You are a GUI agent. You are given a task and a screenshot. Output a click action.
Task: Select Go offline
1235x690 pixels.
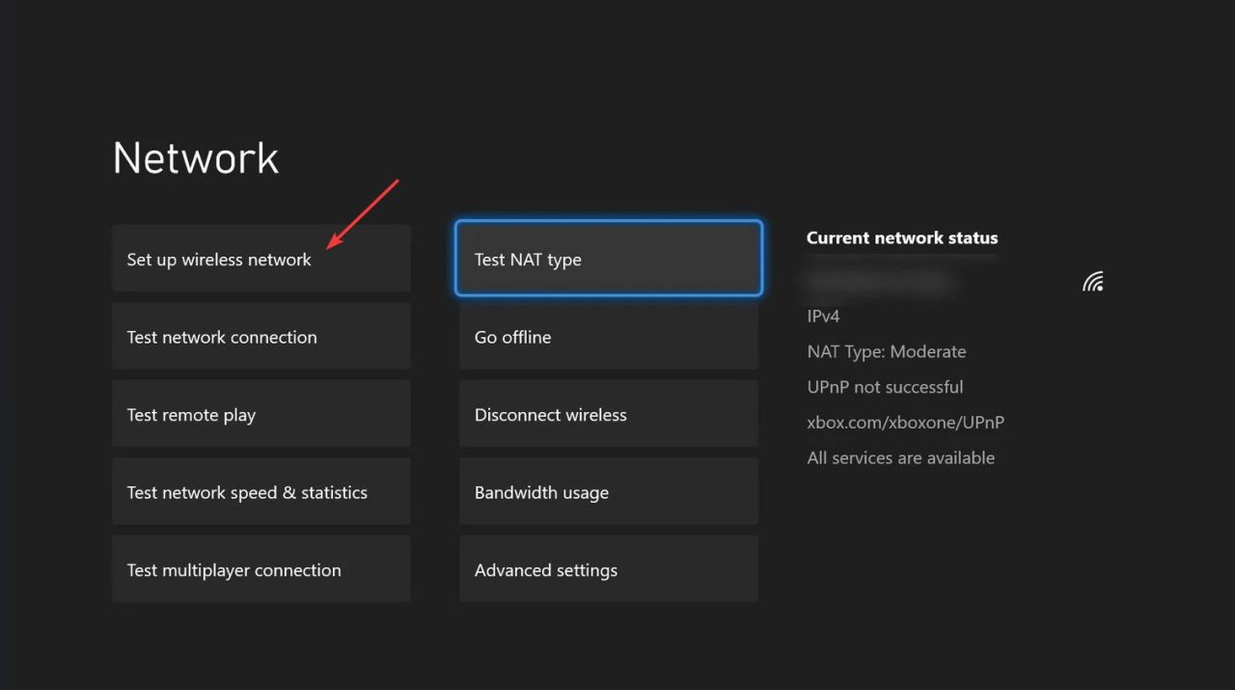pos(608,337)
